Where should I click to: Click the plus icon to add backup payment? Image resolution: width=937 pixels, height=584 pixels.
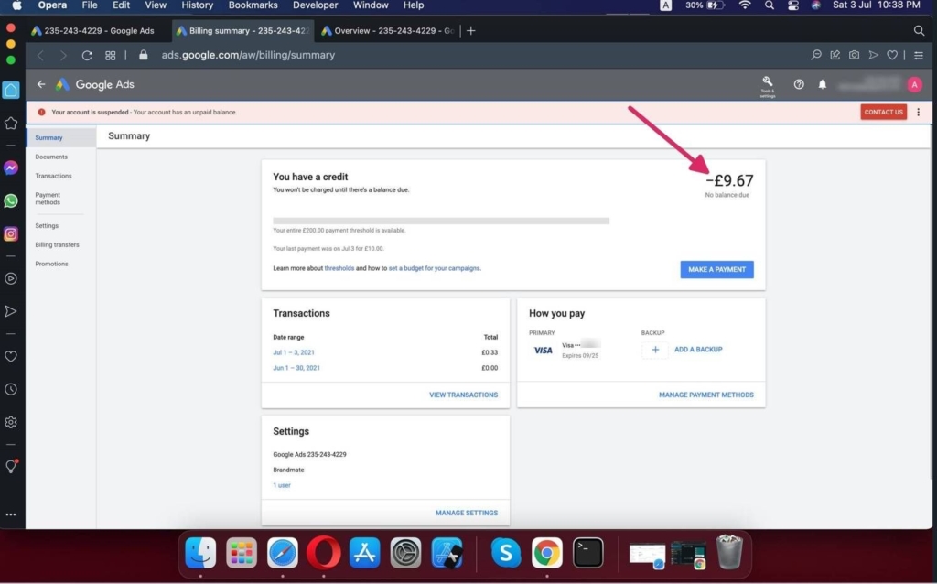pos(654,350)
